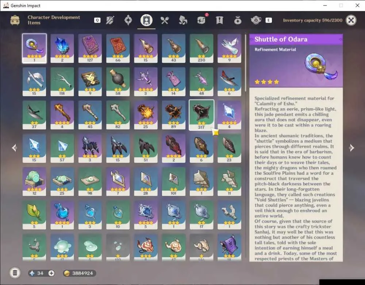Select the purple book item with count 127
The height and width of the screenshot is (285, 365).
pyautogui.click(x=90, y=48)
